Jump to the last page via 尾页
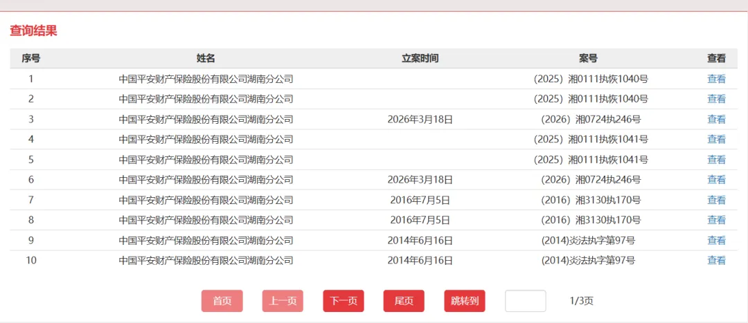748x323 pixels. click(x=404, y=301)
